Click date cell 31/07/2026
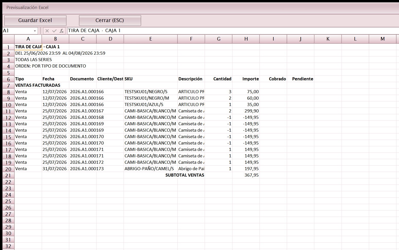 tap(55, 169)
